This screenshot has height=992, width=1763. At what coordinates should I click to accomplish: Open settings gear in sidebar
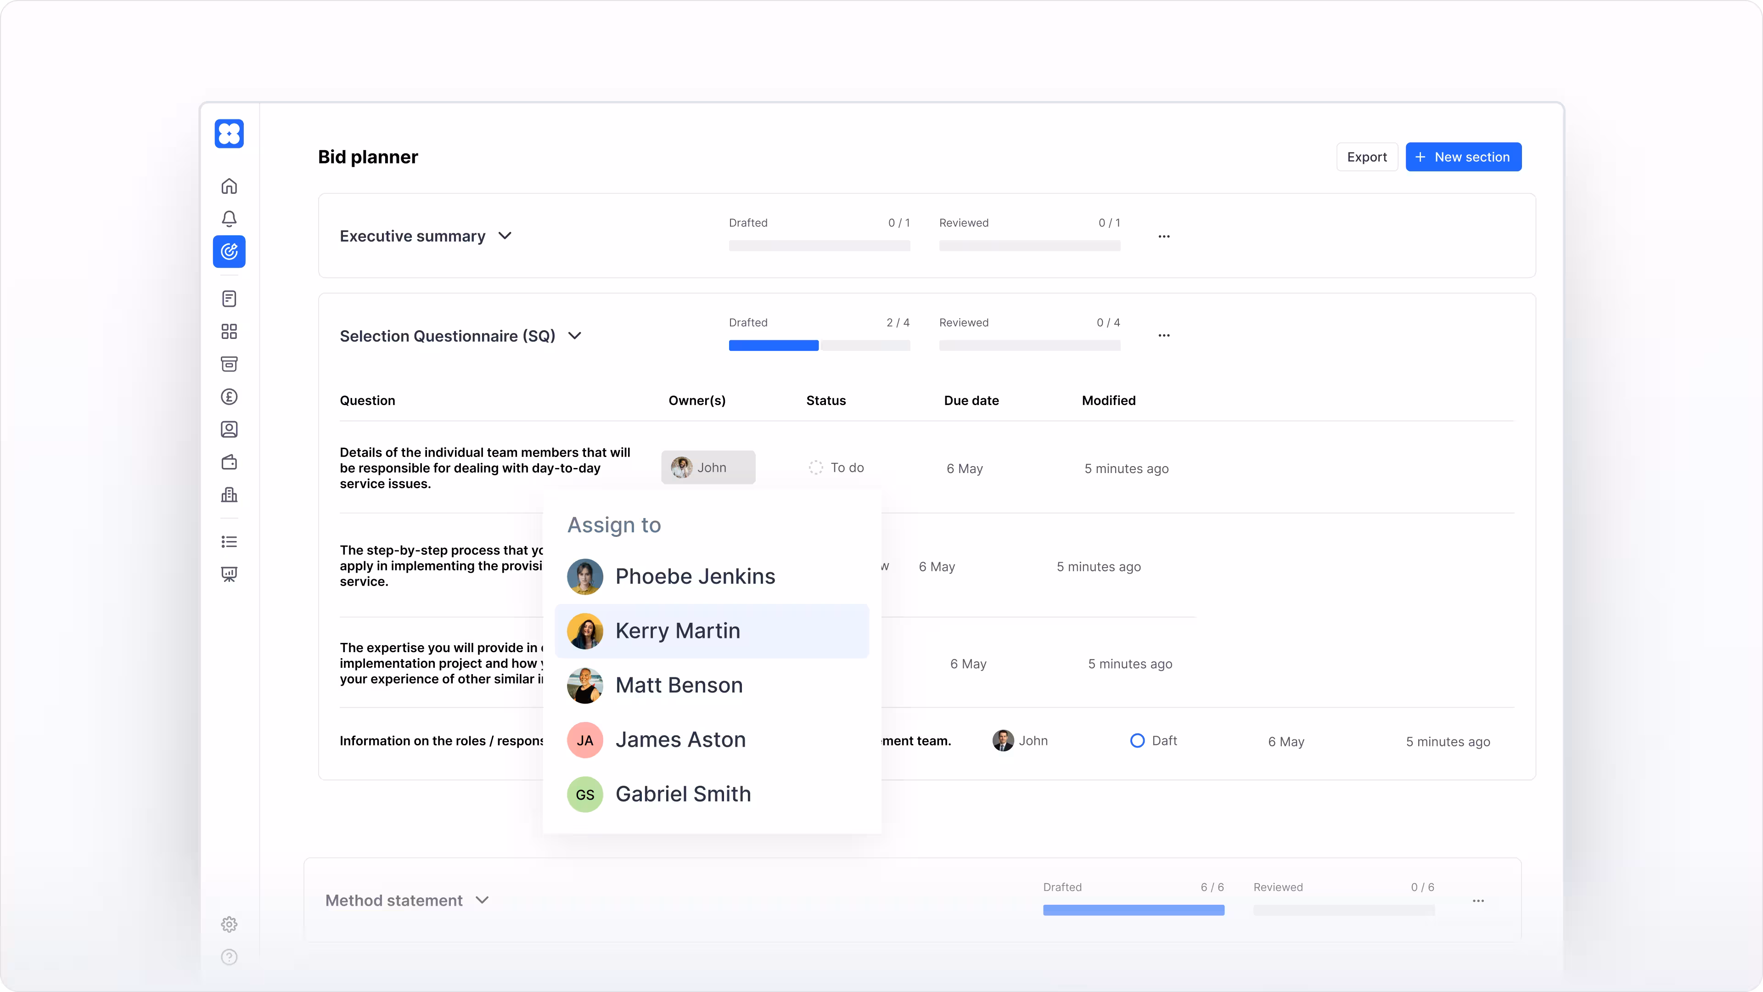(229, 924)
